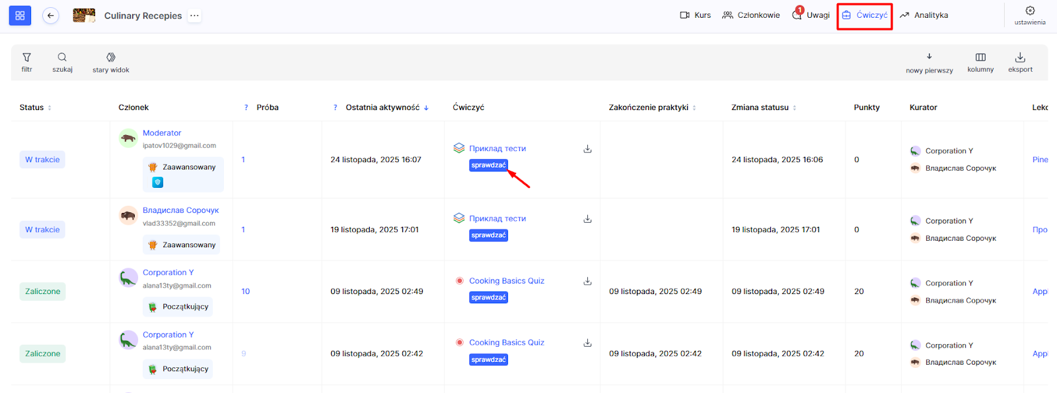Sort by Ostatnia aktywność column
The image size is (1057, 393).
pos(426,108)
